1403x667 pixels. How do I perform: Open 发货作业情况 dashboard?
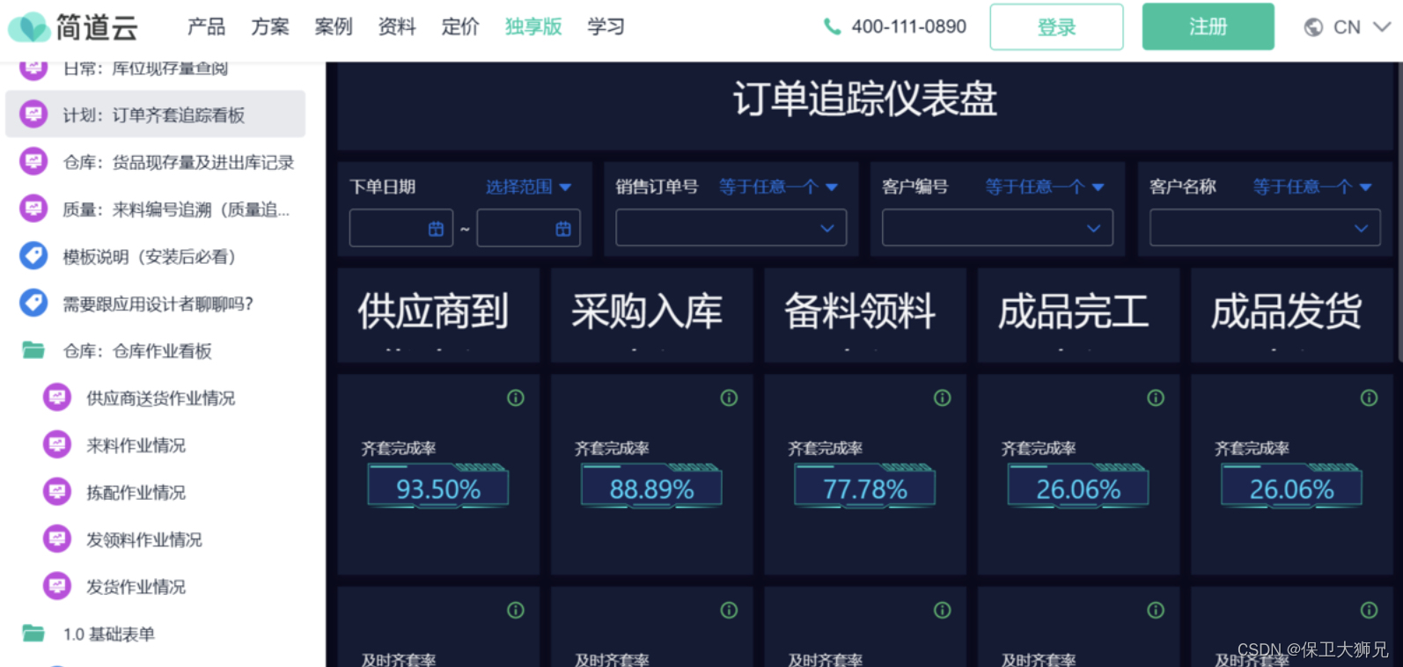(x=136, y=586)
